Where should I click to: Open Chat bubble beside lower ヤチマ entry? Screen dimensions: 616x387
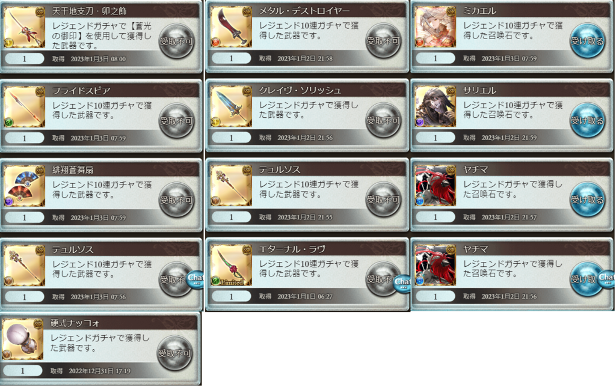[x=606, y=279]
